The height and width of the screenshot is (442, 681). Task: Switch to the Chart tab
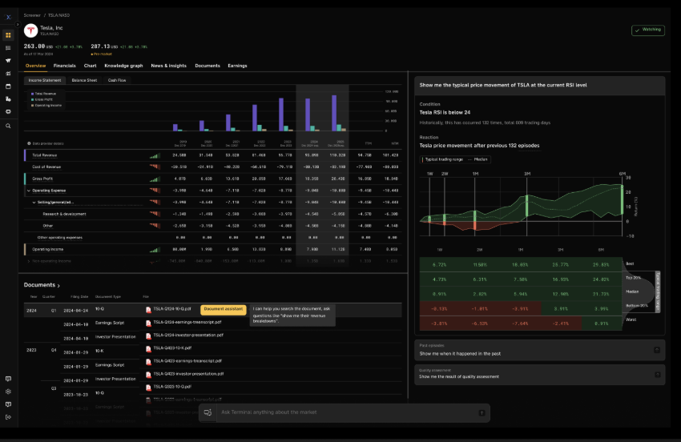coord(90,66)
